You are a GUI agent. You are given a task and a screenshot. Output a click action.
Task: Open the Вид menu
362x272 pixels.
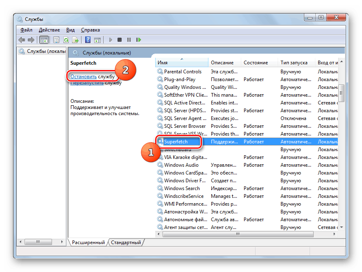click(x=70, y=29)
